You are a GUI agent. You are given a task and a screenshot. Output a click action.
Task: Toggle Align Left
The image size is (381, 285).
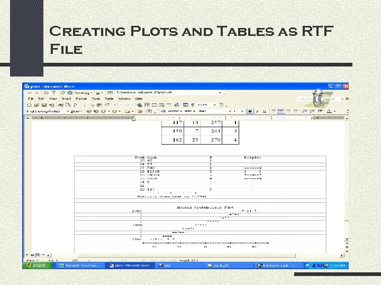pos(274,111)
